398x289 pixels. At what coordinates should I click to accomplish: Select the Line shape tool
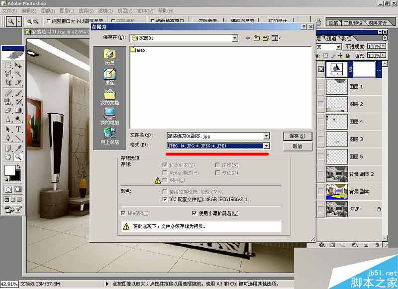(x=18, y=138)
